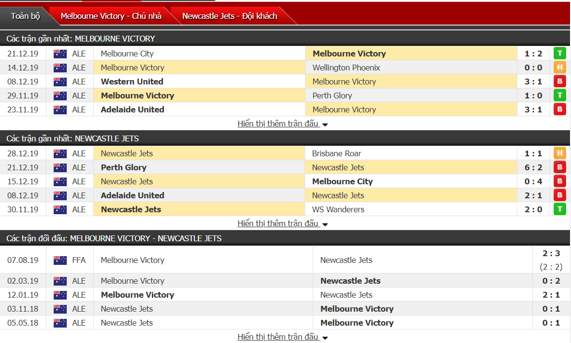Select the 2 : 1 score on 12.01.19 row
This screenshot has width=571, height=343.
click(551, 295)
